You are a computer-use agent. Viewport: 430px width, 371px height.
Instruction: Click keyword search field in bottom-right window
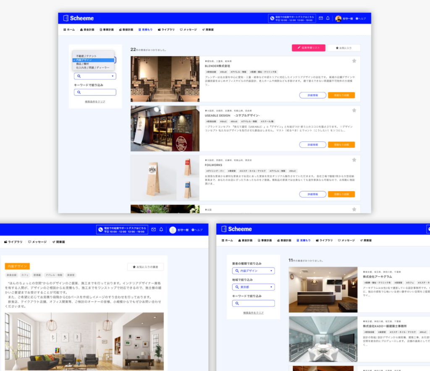tap(253, 303)
